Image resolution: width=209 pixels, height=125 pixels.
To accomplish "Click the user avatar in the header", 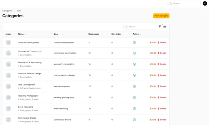I will tap(205, 3).
